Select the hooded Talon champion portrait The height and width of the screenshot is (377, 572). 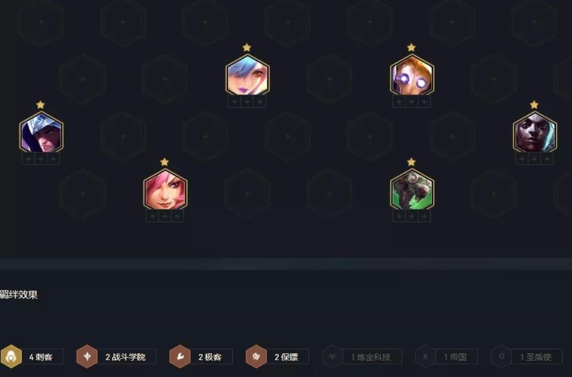pyautogui.click(x=41, y=132)
